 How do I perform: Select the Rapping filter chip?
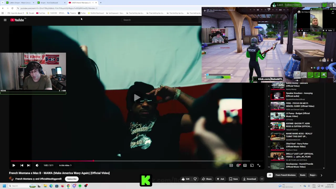click(x=313, y=175)
